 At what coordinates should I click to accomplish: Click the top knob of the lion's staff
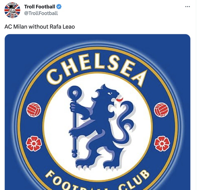pos(74,93)
